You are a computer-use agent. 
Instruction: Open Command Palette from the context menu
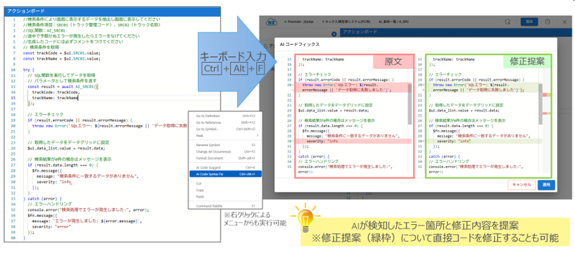(225, 206)
